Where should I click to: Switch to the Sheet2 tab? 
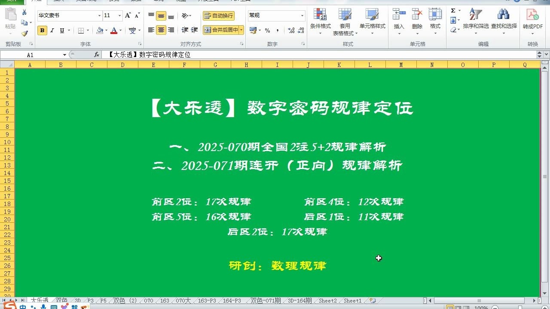coord(327,301)
